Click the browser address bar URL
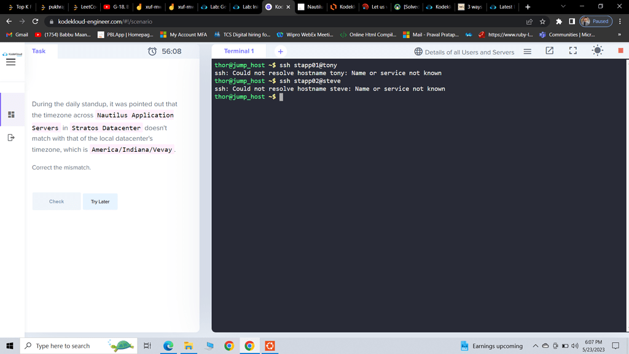629x354 pixels. tap(104, 22)
